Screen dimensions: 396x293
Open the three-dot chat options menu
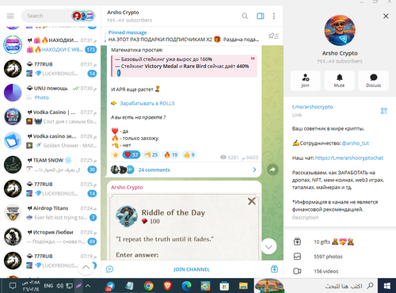[274, 16]
